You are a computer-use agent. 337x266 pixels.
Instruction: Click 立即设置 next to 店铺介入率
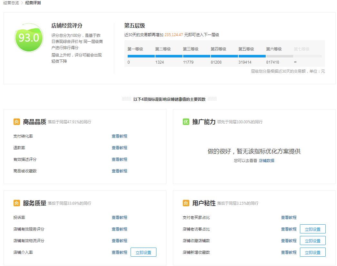pos(143,252)
